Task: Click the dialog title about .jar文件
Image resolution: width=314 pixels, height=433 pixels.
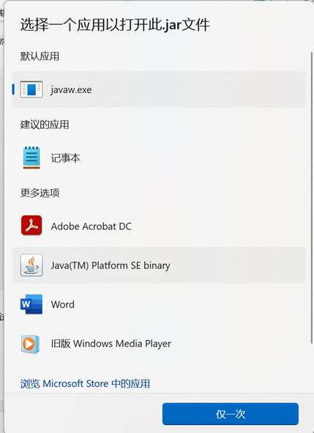Action: (x=115, y=25)
